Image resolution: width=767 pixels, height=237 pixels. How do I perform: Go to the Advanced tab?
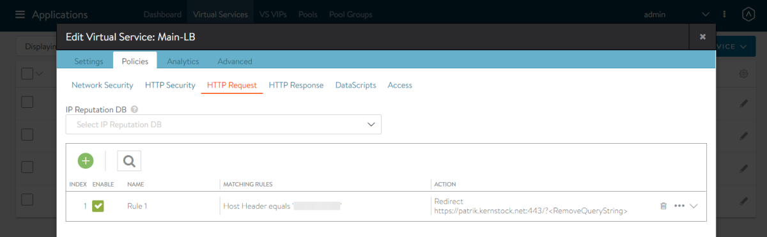235,61
